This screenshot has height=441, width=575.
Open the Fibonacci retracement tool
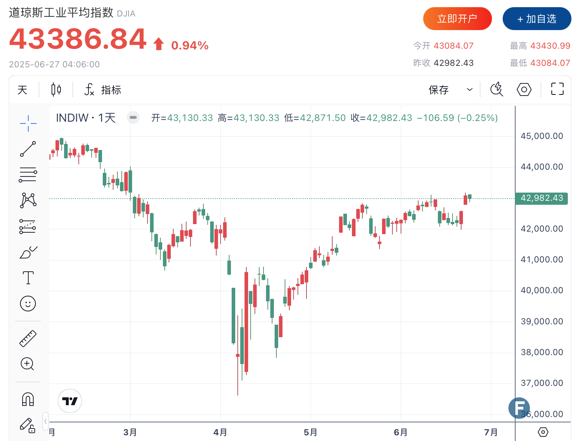pos(28,174)
